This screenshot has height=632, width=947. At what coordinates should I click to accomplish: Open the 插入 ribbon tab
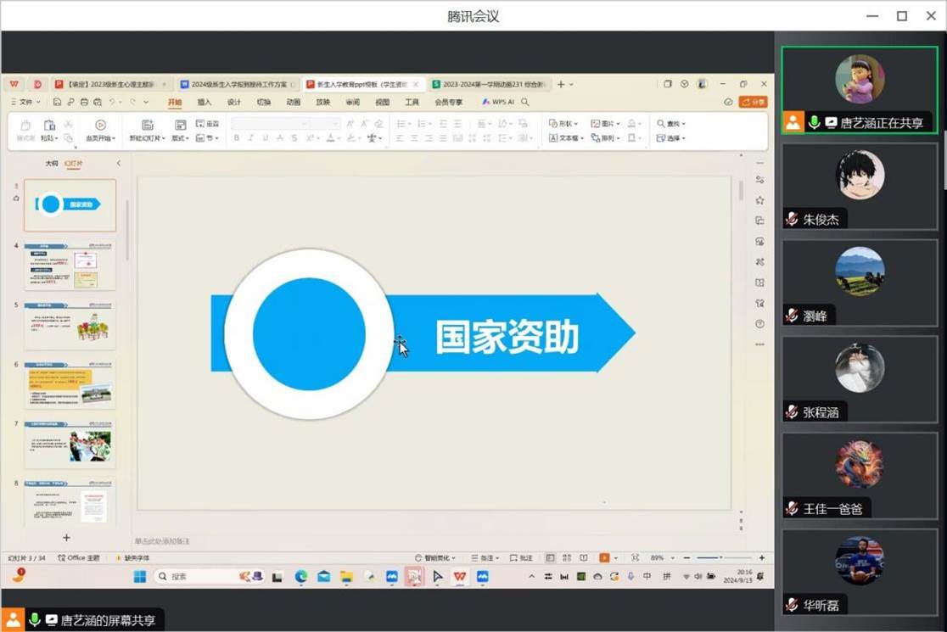[x=205, y=102]
